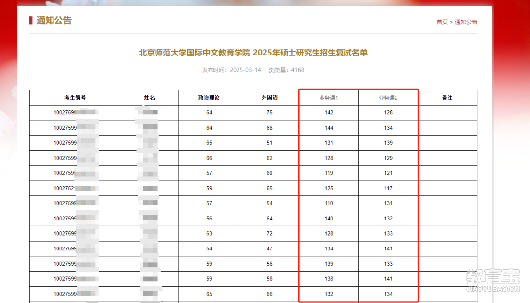Click the 外国语 score 58
The width and height of the screenshot is (530, 303).
(269, 279)
